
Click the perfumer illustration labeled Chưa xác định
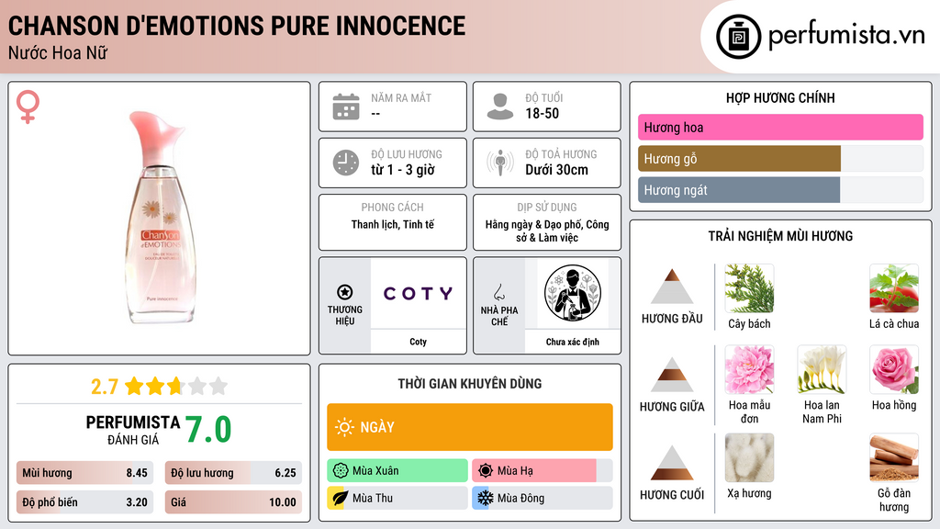573,293
